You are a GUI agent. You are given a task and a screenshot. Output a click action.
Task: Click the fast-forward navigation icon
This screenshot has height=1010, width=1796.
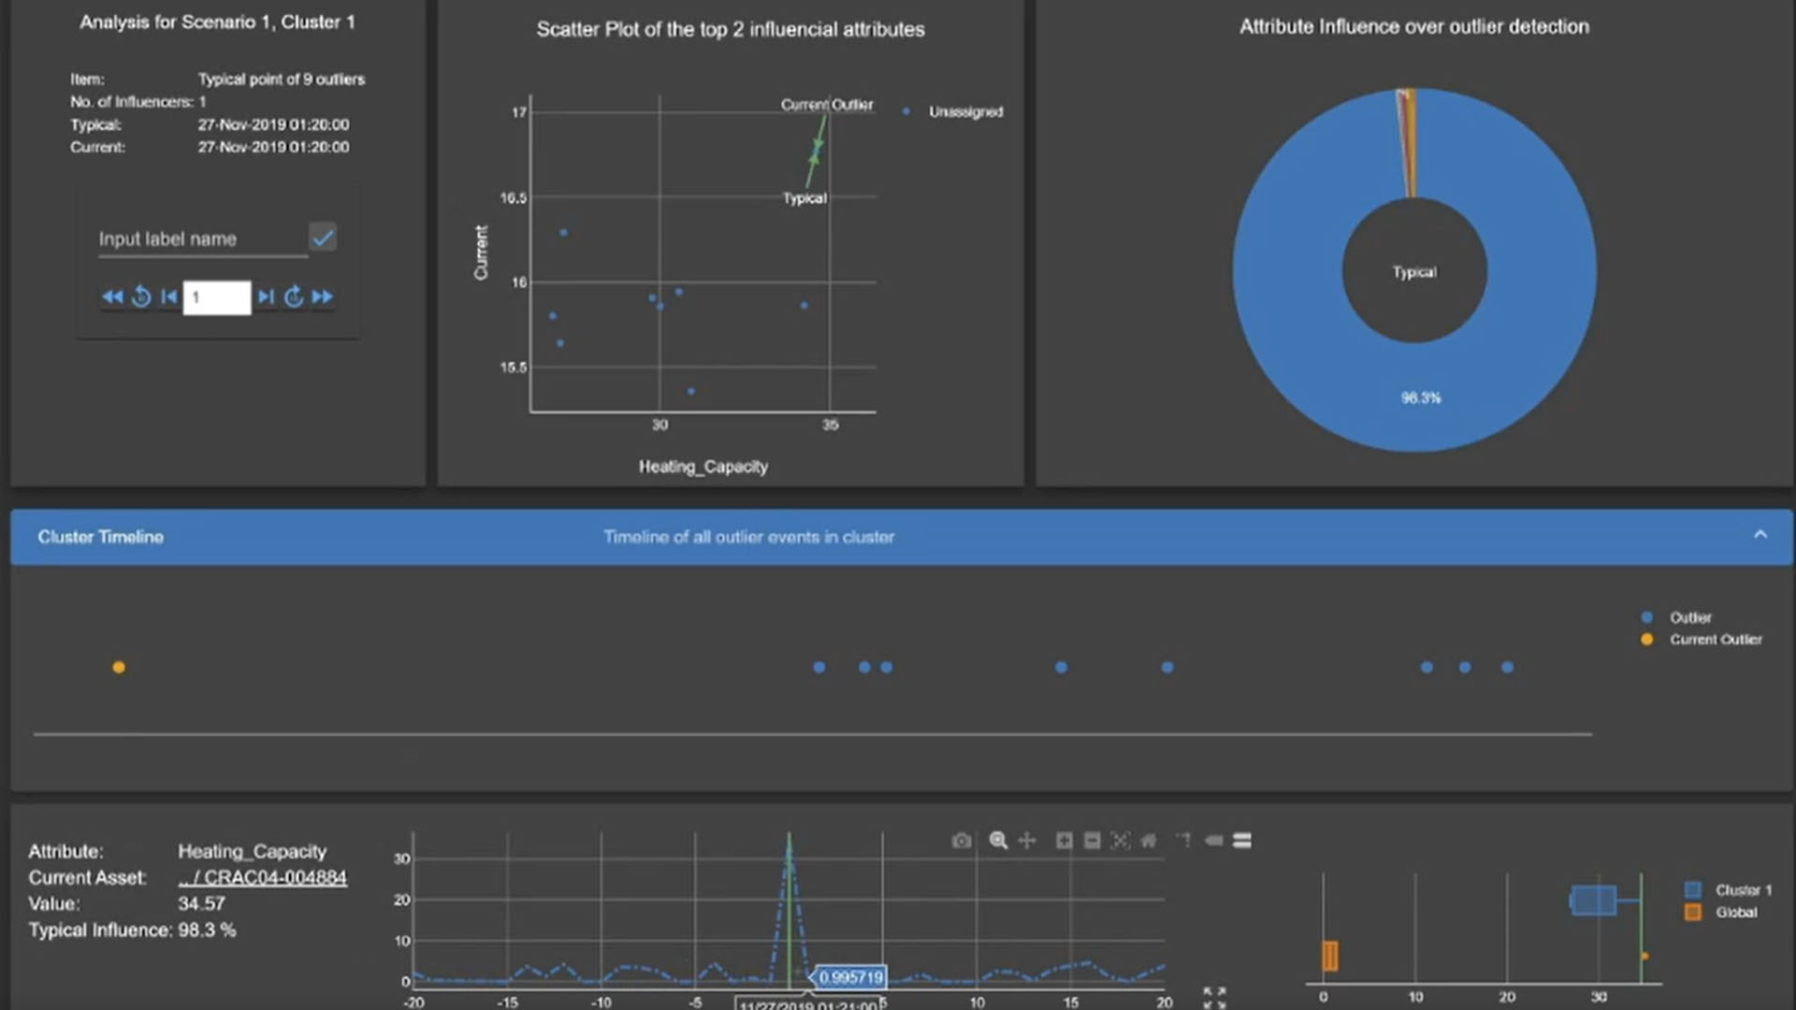click(x=323, y=296)
